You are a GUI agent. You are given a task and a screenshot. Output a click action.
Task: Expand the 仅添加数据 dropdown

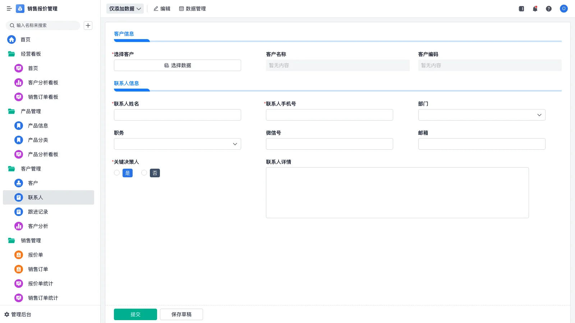125,8
